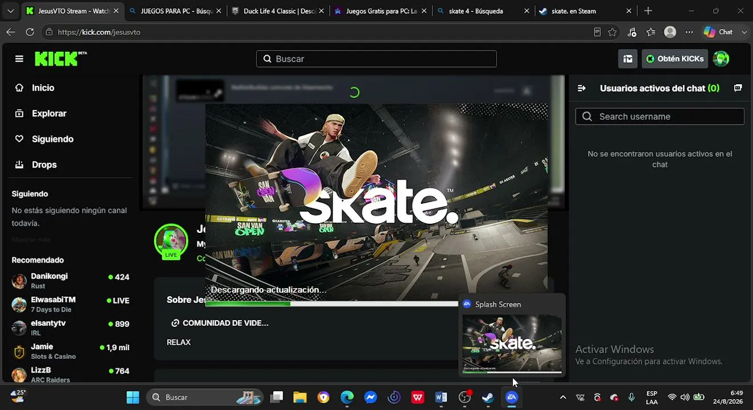Open Steam from the taskbar
The height and width of the screenshot is (410, 753).
(x=488, y=397)
